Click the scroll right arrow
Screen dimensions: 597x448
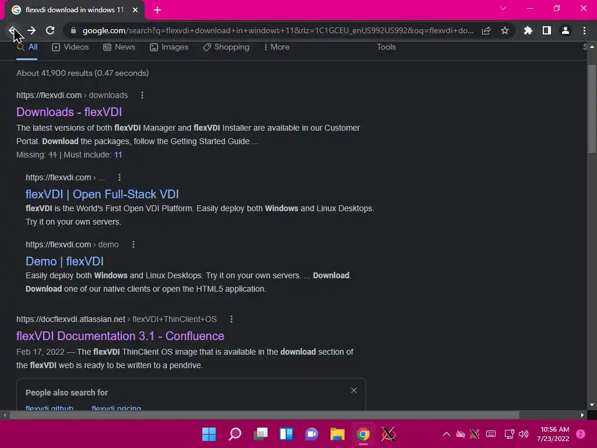tap(582, 415)
